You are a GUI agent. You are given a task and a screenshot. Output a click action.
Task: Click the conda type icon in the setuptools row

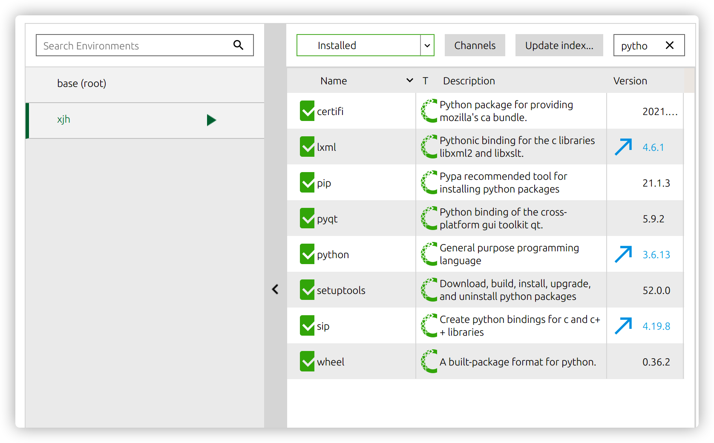(x=429, y=290)
